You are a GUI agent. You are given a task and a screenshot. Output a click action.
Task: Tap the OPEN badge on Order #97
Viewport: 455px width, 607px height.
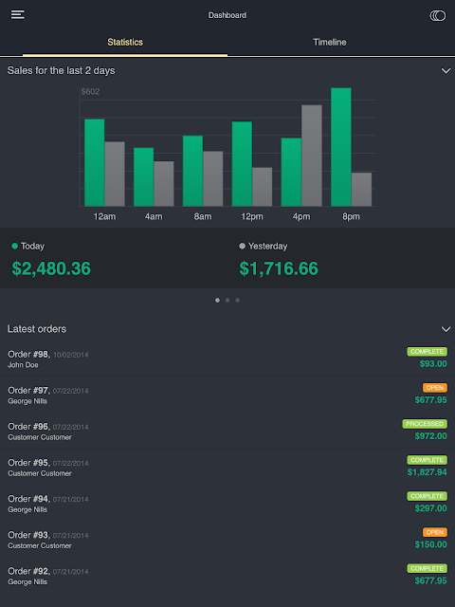435,388
